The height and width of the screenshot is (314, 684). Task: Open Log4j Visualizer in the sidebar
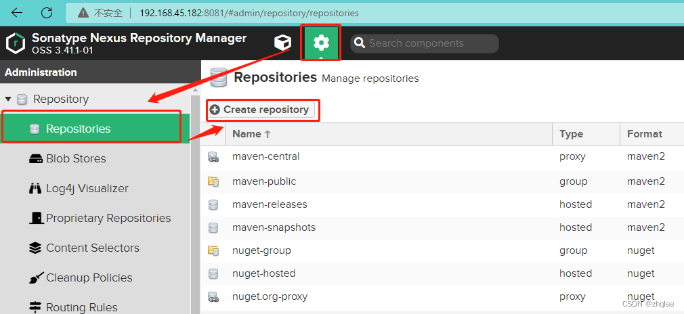tap(95, 188)
